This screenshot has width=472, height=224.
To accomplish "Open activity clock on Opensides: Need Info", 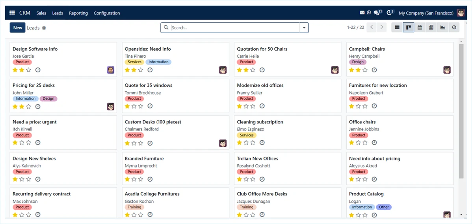I will (150, 70).
